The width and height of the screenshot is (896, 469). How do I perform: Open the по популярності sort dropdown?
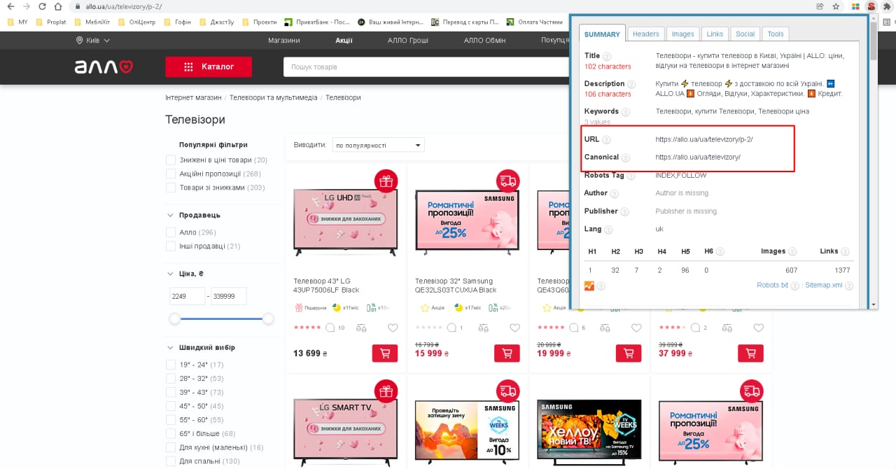(x=378, y=145)
